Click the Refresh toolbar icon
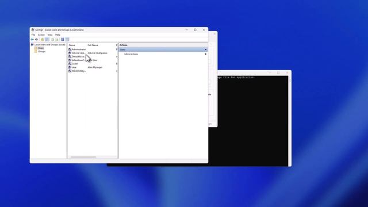Image resolution: width=368 pixels, height=207 pixels. [52, 40]
